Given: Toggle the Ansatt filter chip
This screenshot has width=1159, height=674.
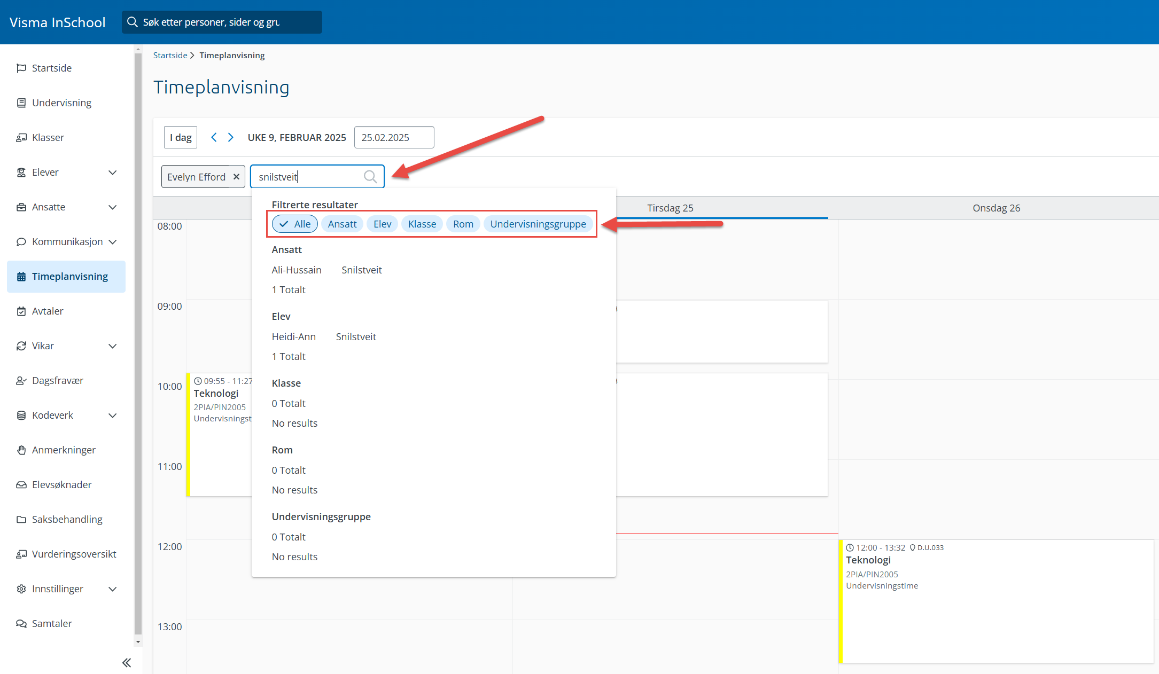Looking at the screenshot, I should click(x=342, y=224).
